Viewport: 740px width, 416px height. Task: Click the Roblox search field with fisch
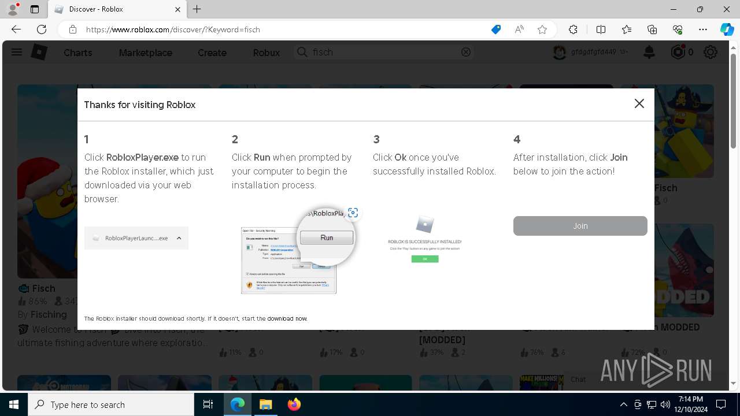(x=384, y=52)
